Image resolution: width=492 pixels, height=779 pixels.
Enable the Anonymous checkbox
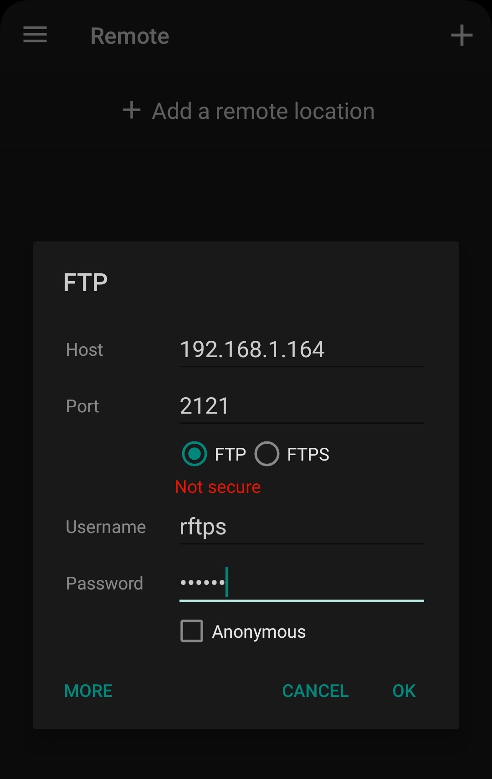tap(191, 631)
